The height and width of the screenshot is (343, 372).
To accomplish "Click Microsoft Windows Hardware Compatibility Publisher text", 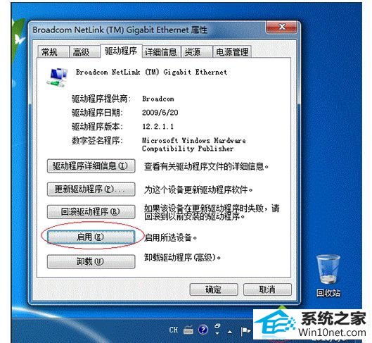I will tap(194, 144).
